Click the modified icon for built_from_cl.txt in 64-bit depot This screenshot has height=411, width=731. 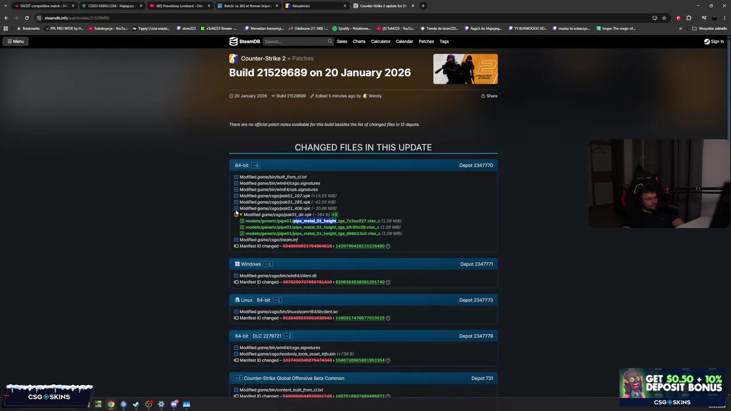coord(236,177)
